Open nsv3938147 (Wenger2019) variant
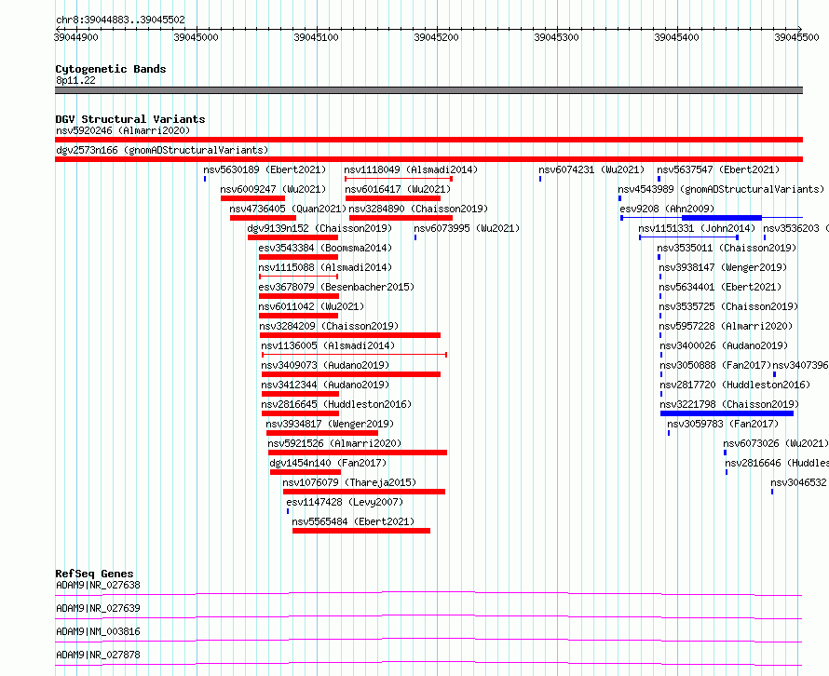 [723, 267]
